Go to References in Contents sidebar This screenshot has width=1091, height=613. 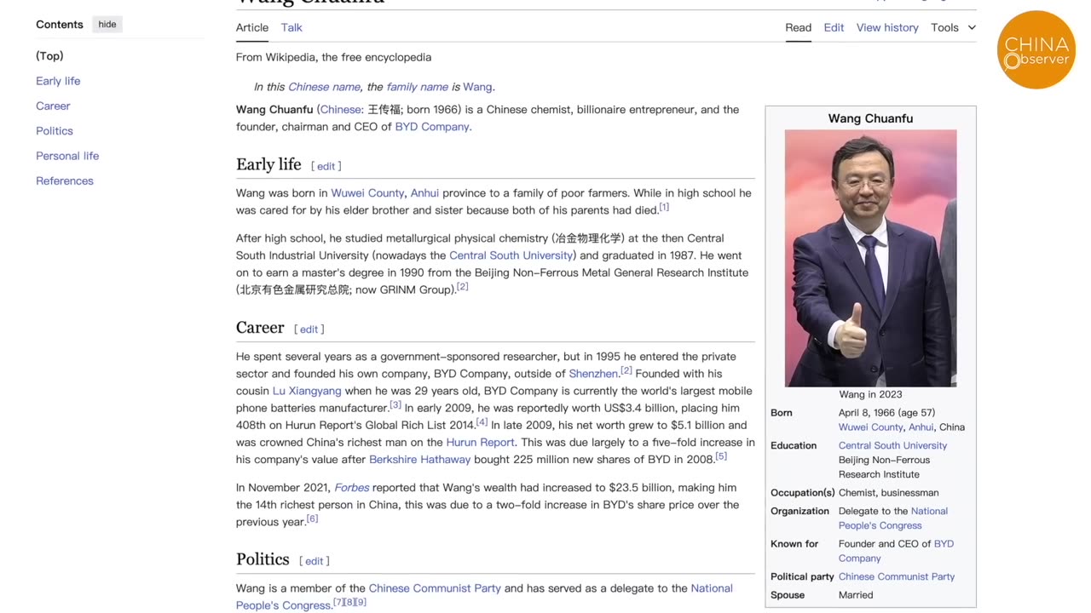pyautogui.click(x=65, y=180)
